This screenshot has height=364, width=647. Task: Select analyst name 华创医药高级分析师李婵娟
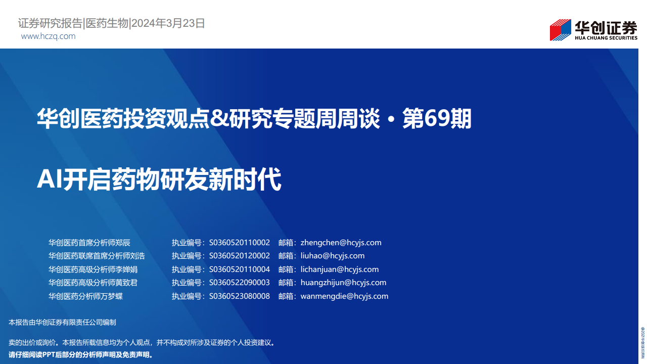[93, 269]
